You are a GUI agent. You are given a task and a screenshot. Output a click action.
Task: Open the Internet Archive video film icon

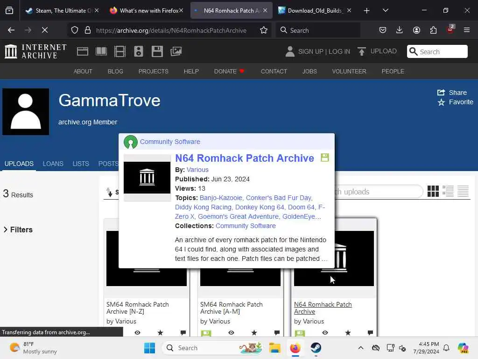click(x=120, y=51)
